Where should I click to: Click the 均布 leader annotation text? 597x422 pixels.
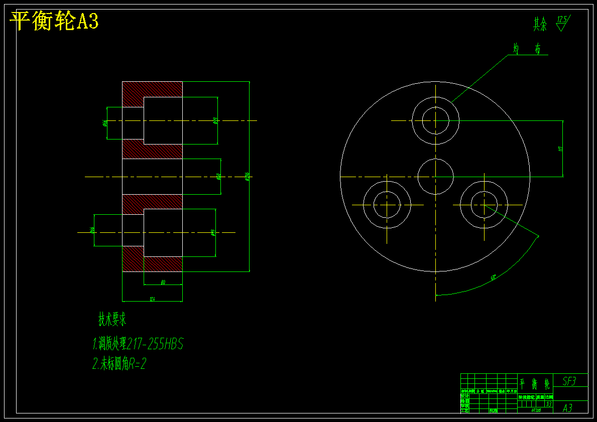click(x=527, y=50)
